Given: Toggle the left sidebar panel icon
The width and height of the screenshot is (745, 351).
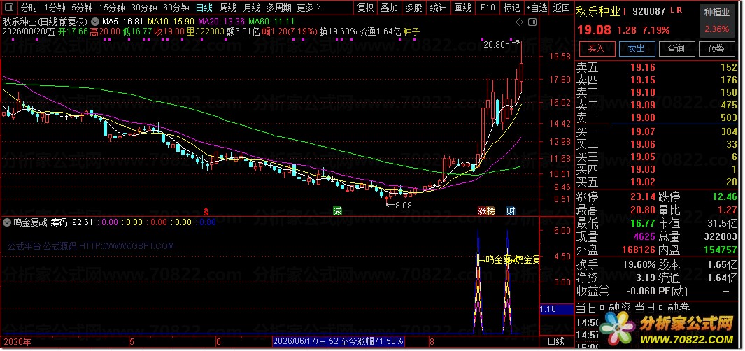Looking at the screenshot, I should pyautogui.click(x=10, y=8).
